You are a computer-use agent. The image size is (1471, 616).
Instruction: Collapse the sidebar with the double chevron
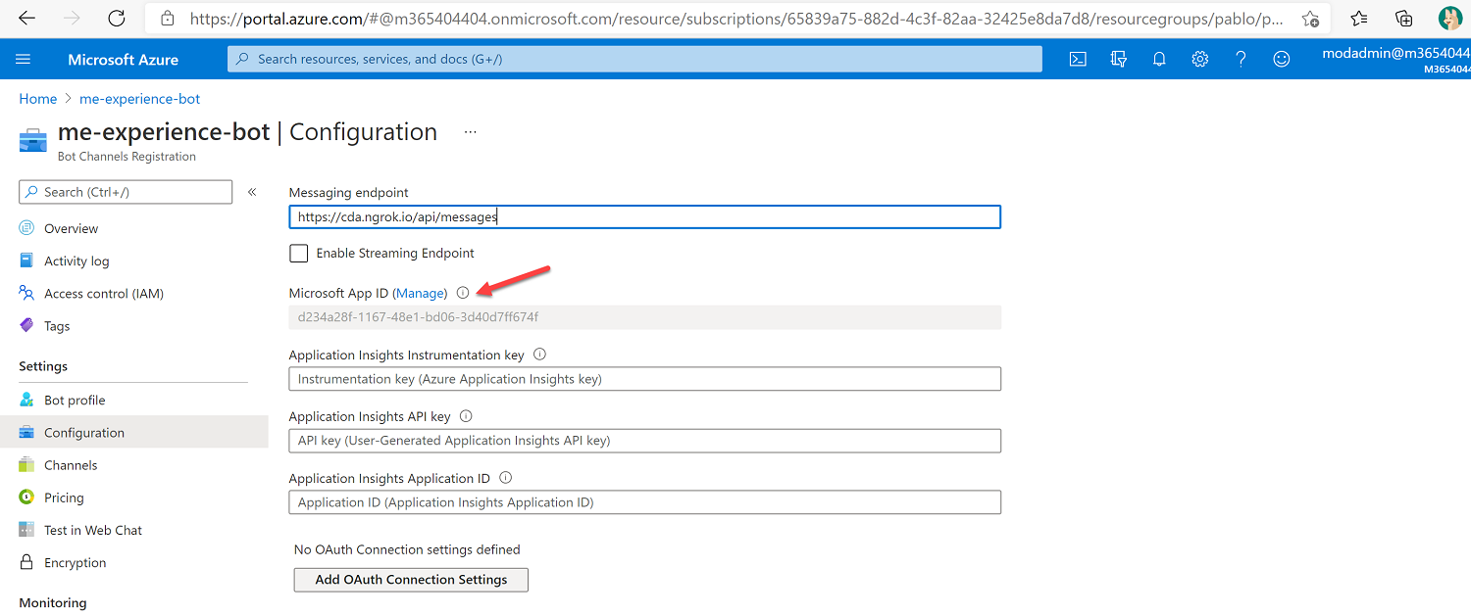click(252, 192)
